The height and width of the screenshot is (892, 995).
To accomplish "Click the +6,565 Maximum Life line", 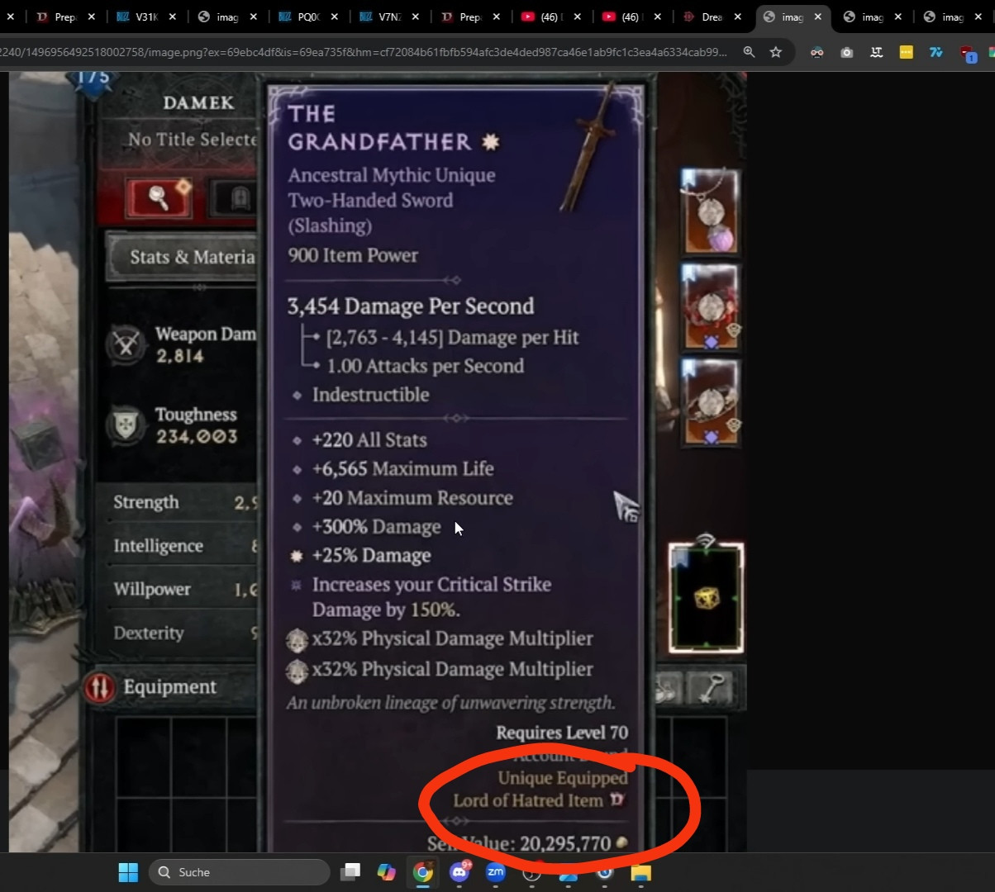I will click(x=402, y=469).
